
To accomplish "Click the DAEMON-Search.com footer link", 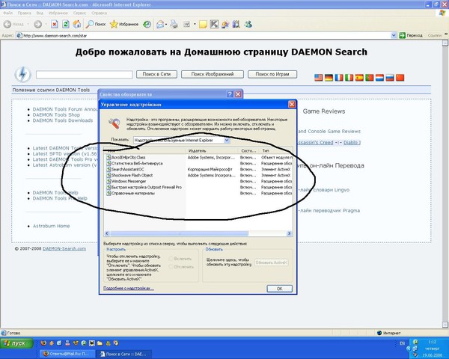I will 64,248.
